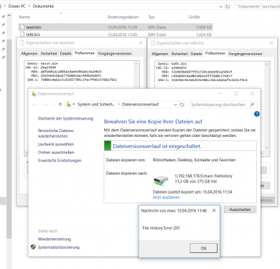
Task: Open the blue help icon
Action: [257, 114]
